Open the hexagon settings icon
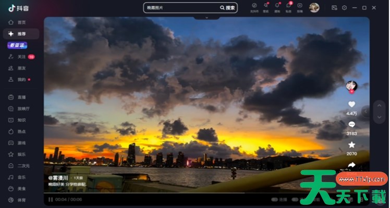390x208 pixels. click(x=344, y=8)
